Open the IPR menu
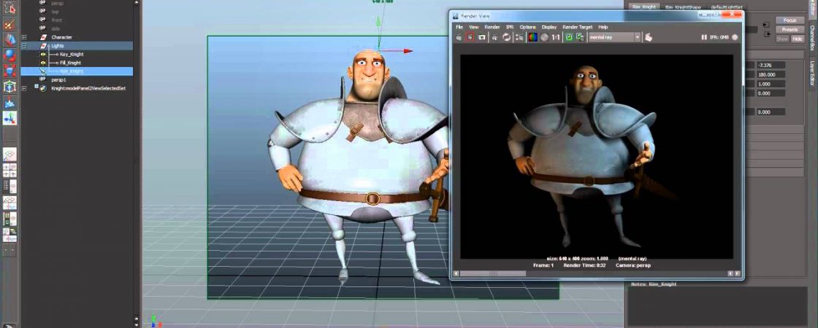This screenshot has width=818, height=328. (510, 27)
